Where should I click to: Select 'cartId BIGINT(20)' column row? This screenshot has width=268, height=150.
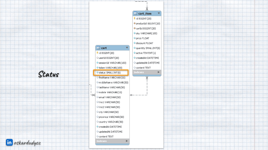(147, 28)
